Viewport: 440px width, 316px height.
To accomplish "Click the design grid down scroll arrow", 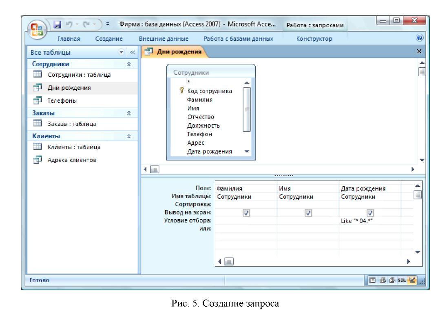I will [x=418, y=252].
